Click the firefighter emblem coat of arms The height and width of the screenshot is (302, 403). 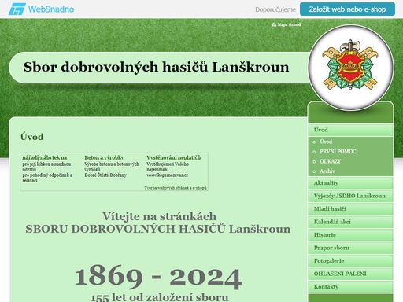click(x=350, y=65)
